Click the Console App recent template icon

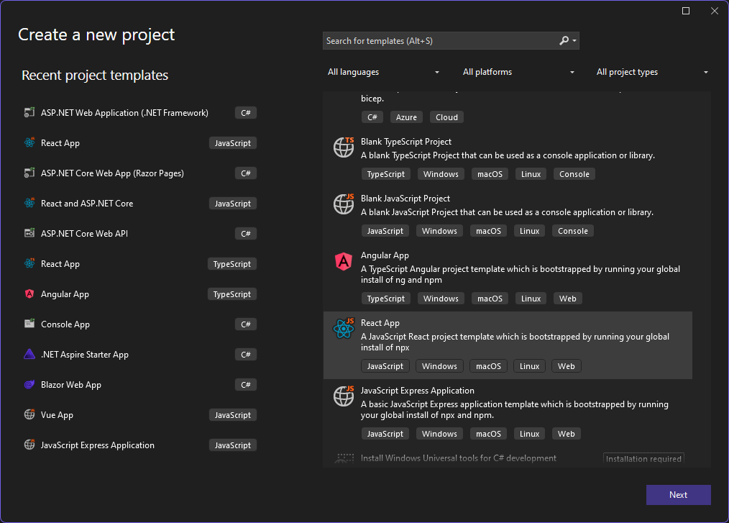[x=29, y=324]
